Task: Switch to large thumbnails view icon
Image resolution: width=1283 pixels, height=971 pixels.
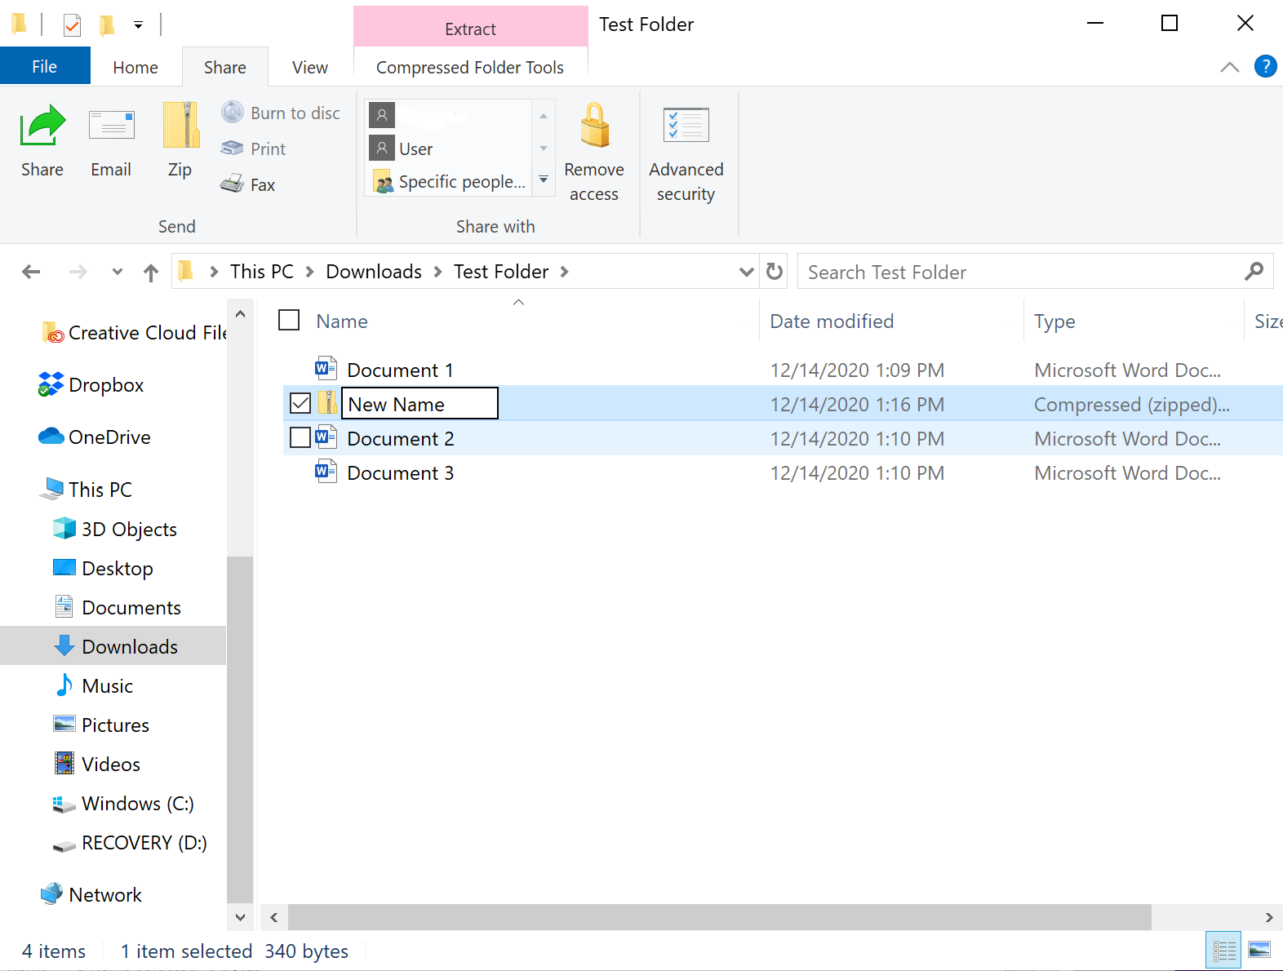Action: click(x=1259, y=950)
